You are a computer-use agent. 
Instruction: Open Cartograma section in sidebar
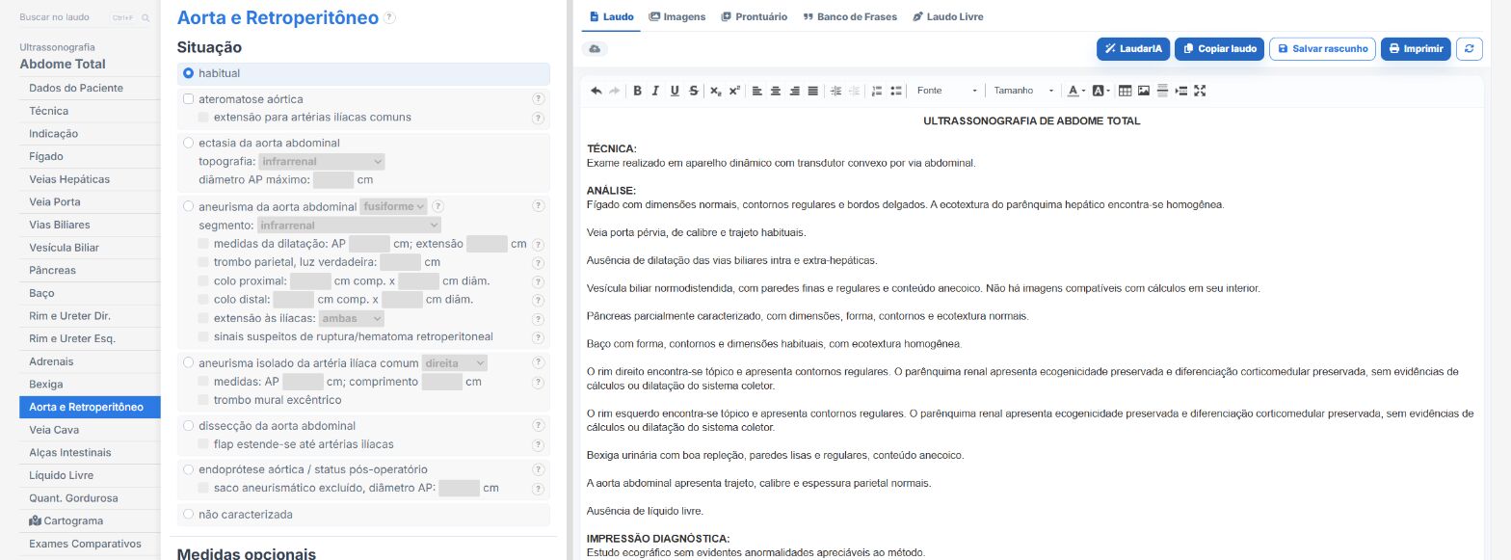tap(90, 521)
